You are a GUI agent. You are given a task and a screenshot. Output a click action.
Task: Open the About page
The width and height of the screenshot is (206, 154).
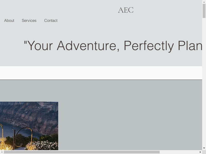click(x=9, y=21)
